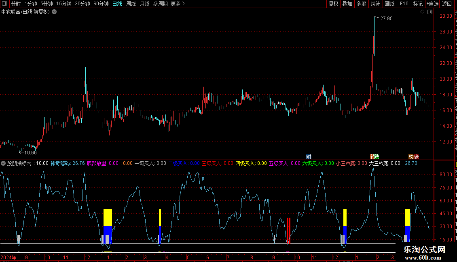Select the 15分钟 period tab

click(64, 4)
